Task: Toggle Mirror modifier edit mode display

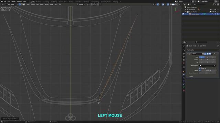Action: tap(205, 54)
